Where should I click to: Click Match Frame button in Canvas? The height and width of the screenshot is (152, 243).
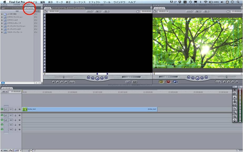click(x=237, y=82)
